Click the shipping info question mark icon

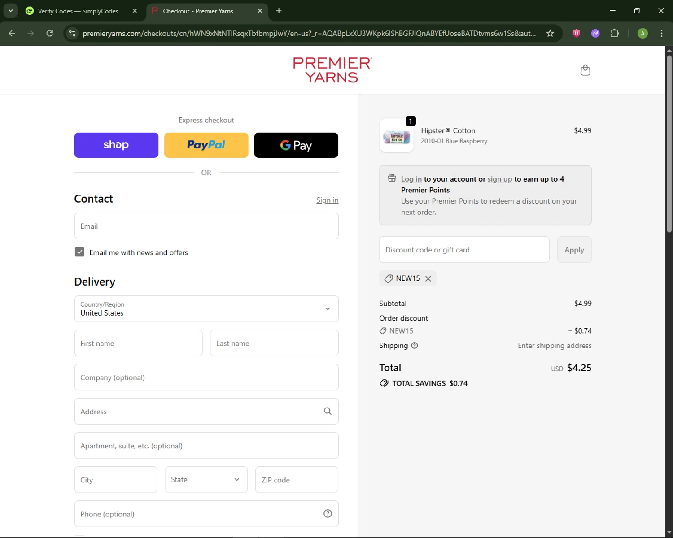(415, 346)
